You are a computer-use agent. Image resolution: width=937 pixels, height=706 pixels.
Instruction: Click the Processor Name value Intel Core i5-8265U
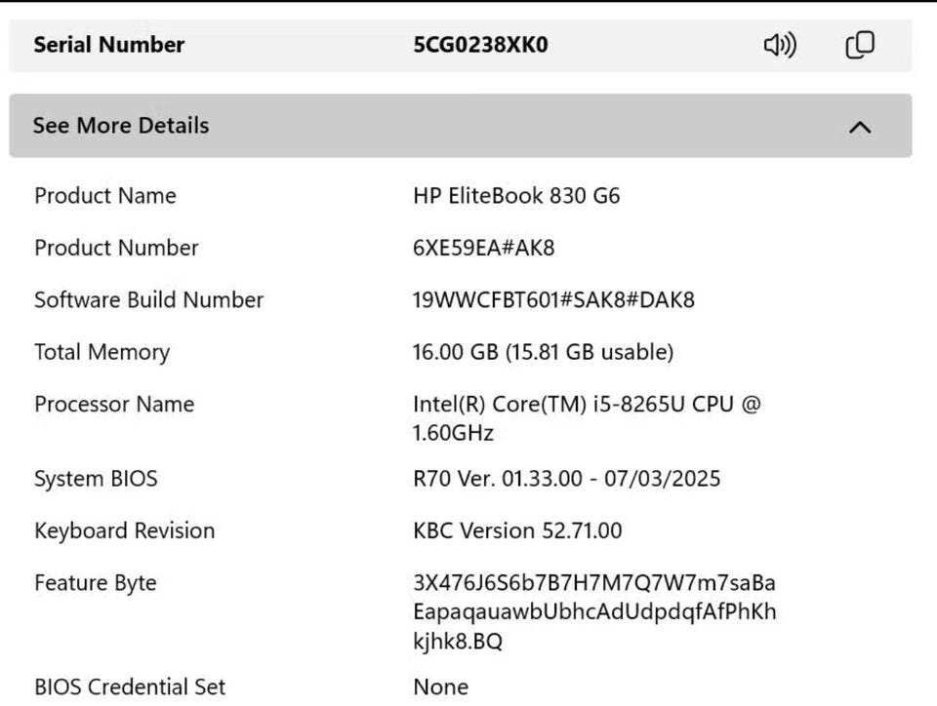pos(587,418)
